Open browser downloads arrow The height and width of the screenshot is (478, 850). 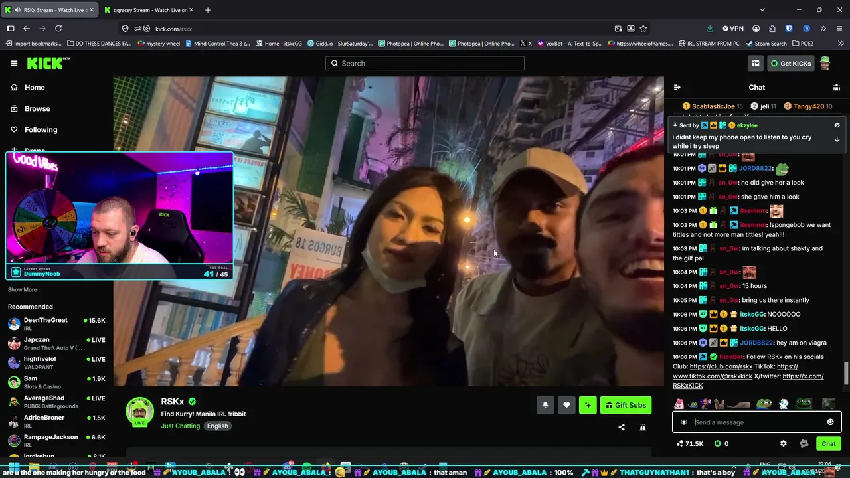coord(710,29)
